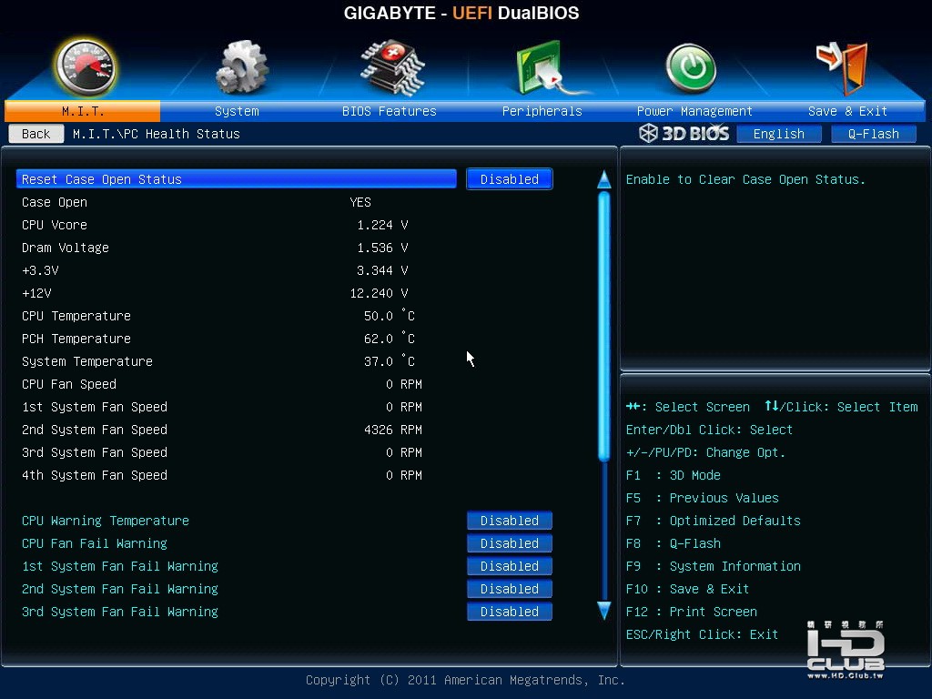Select the 3rd System Fan Fail Warning label
The width and height of the screenshot is (932, 699).
coord(120,612)
